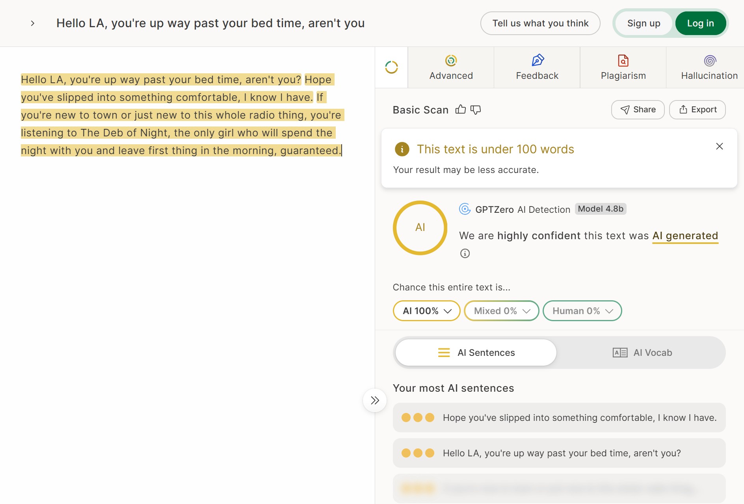Viewport: 744px width, 504px height.
Task: Click the GPTZero logo icon
Action: tap(465, 209)
